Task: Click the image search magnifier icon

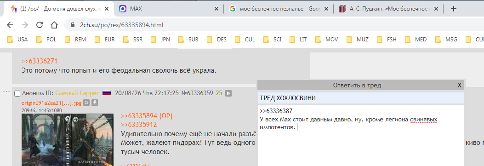Action: tap(87, 103)
